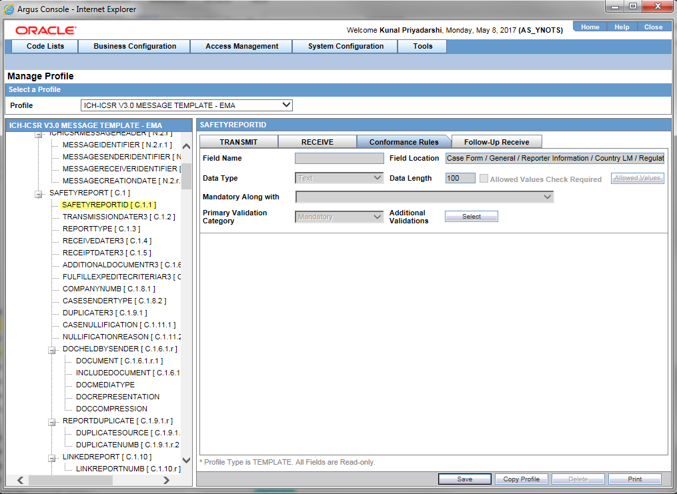Click the Delete button
Screen dimensions: 677x494
tap(578, 479)
